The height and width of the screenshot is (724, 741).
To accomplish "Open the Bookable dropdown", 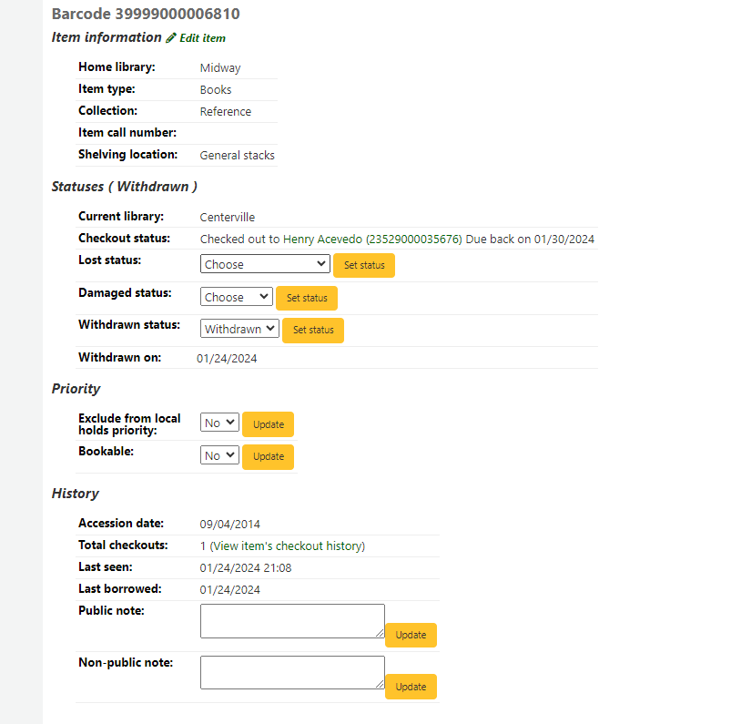I will (219, 455).
